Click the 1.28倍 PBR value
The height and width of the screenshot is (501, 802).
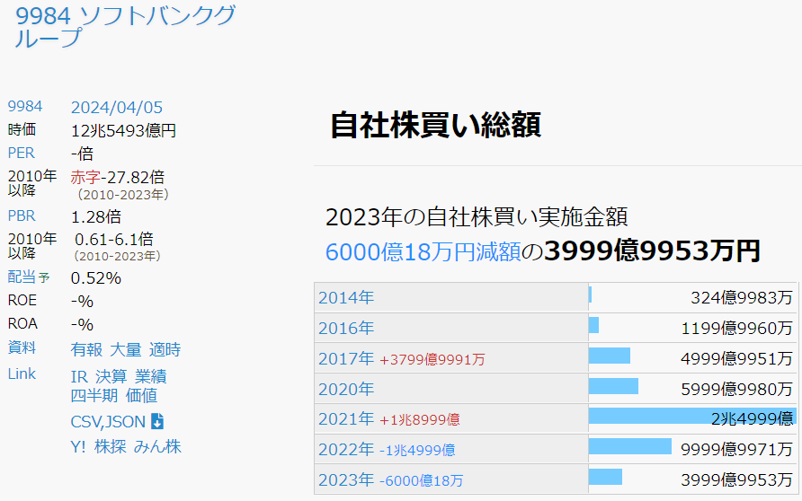[x=96, y=216]
